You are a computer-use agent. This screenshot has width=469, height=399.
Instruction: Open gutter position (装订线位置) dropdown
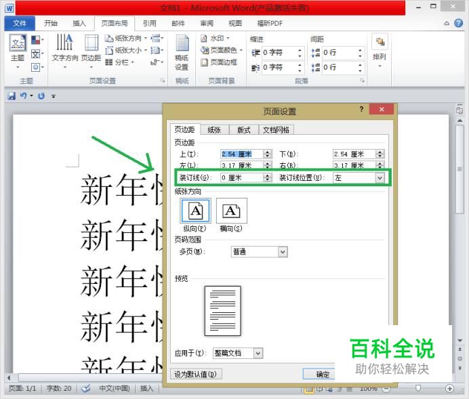[380, 178]
